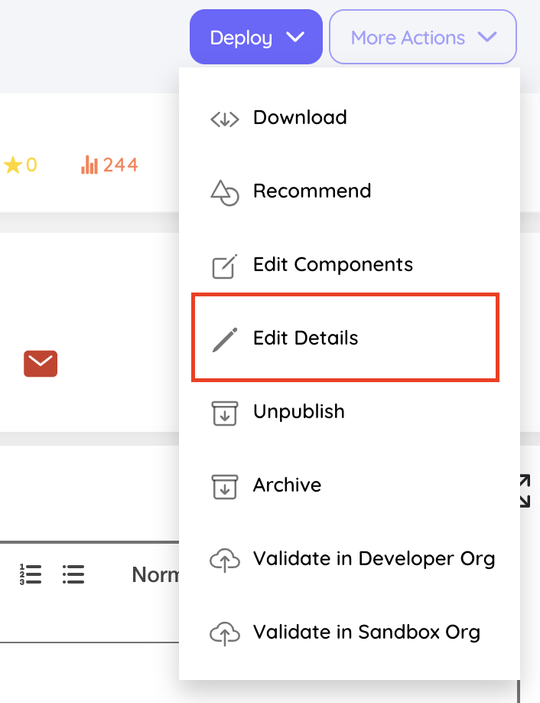Click the Unpublish box icon

coord(225,414)
